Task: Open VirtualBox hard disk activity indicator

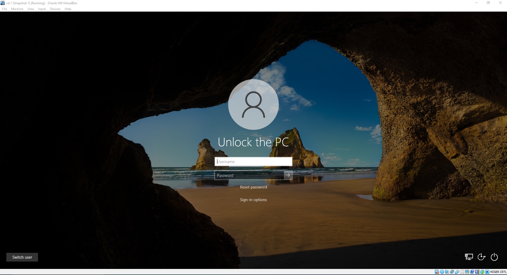Action: [x=437, y=272]
